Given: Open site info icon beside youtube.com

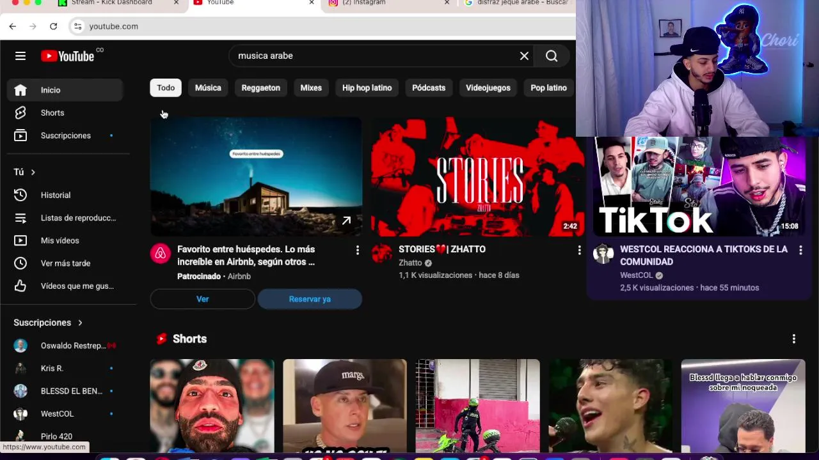Looking at the screenshot, I should (77, 26).
